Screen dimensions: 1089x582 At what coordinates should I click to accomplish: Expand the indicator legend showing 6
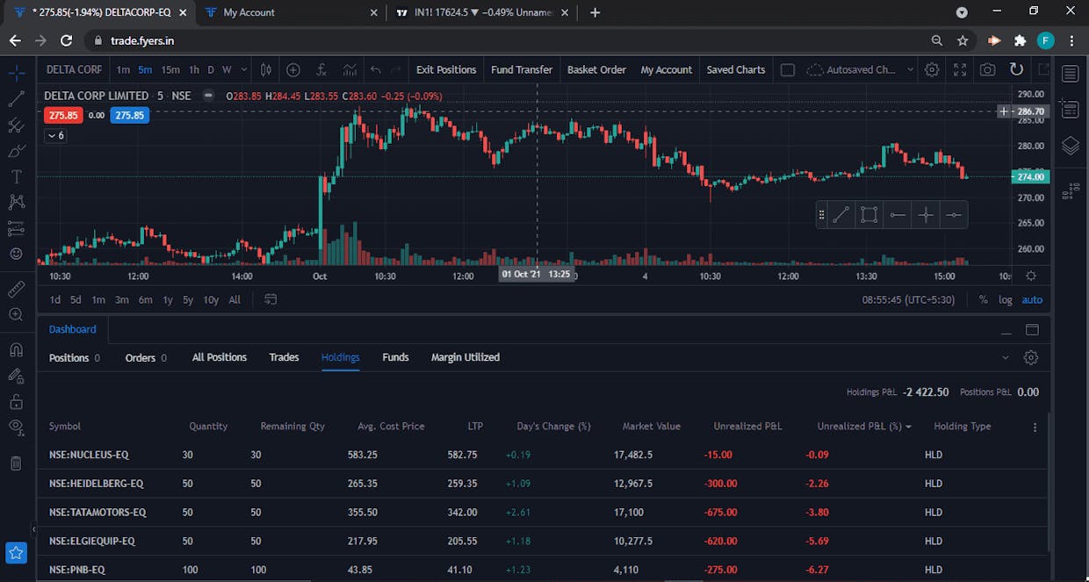[55, 136]
